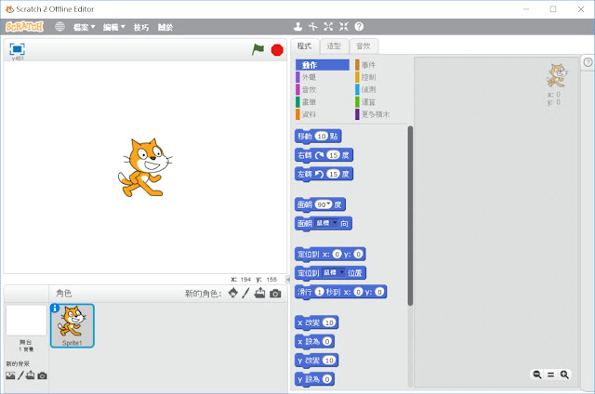
Task: Reset scripts area zoom to default
Action: pos(550,374)
